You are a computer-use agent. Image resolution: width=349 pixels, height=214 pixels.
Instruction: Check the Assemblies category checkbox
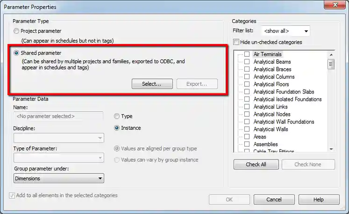tap(247, 144)
